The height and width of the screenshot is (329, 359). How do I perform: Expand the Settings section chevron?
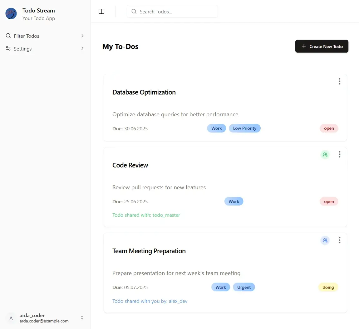[82, 49]
